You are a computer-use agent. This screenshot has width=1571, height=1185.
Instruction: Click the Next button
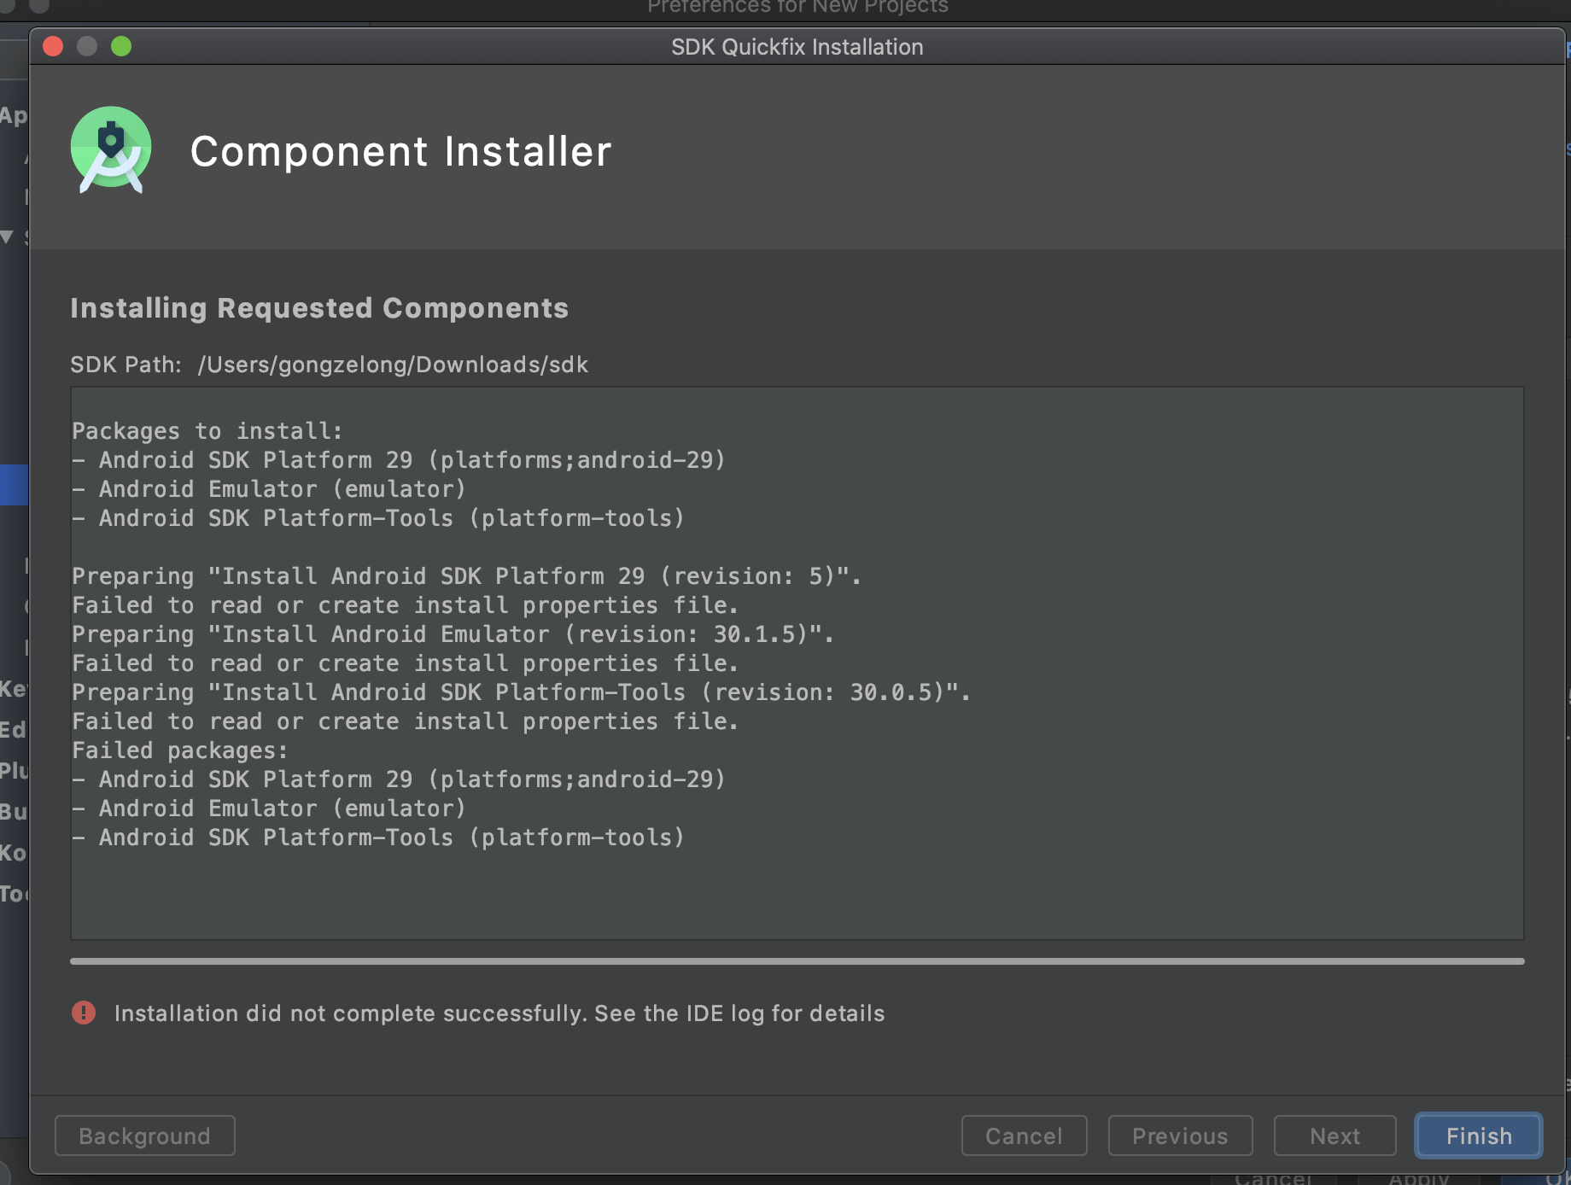click(1334, 1135)
